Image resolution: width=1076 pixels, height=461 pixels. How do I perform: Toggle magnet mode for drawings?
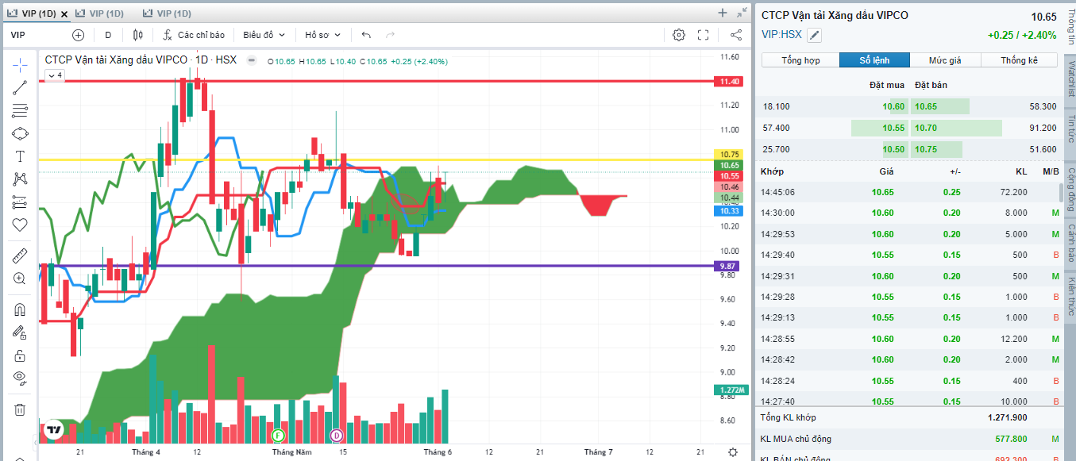pyautogui.click(x=20, y=309)
